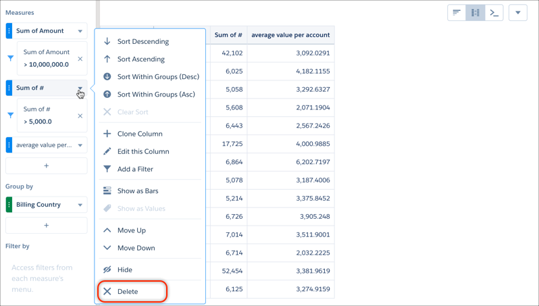
Task: Open the top-right options dropdown arrow
Action: (517, 13)
